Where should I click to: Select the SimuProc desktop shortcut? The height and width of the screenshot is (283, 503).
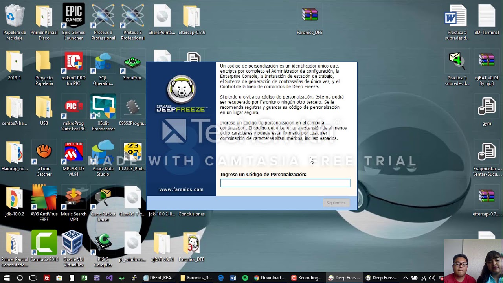pyautogui.click(x=132, y=65)
